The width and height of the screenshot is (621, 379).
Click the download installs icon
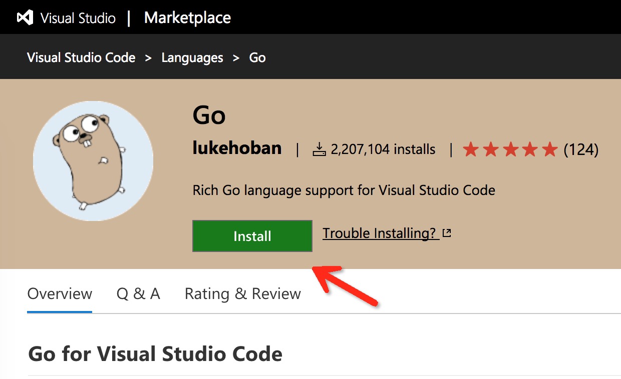click(x=319, y=149)
